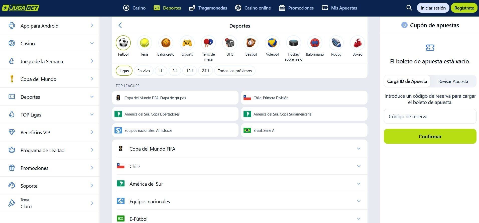Screen dimensions: 479x223
Task: Click the Programa de Lealtad crown icon
Action: click(x=12, y=150)
